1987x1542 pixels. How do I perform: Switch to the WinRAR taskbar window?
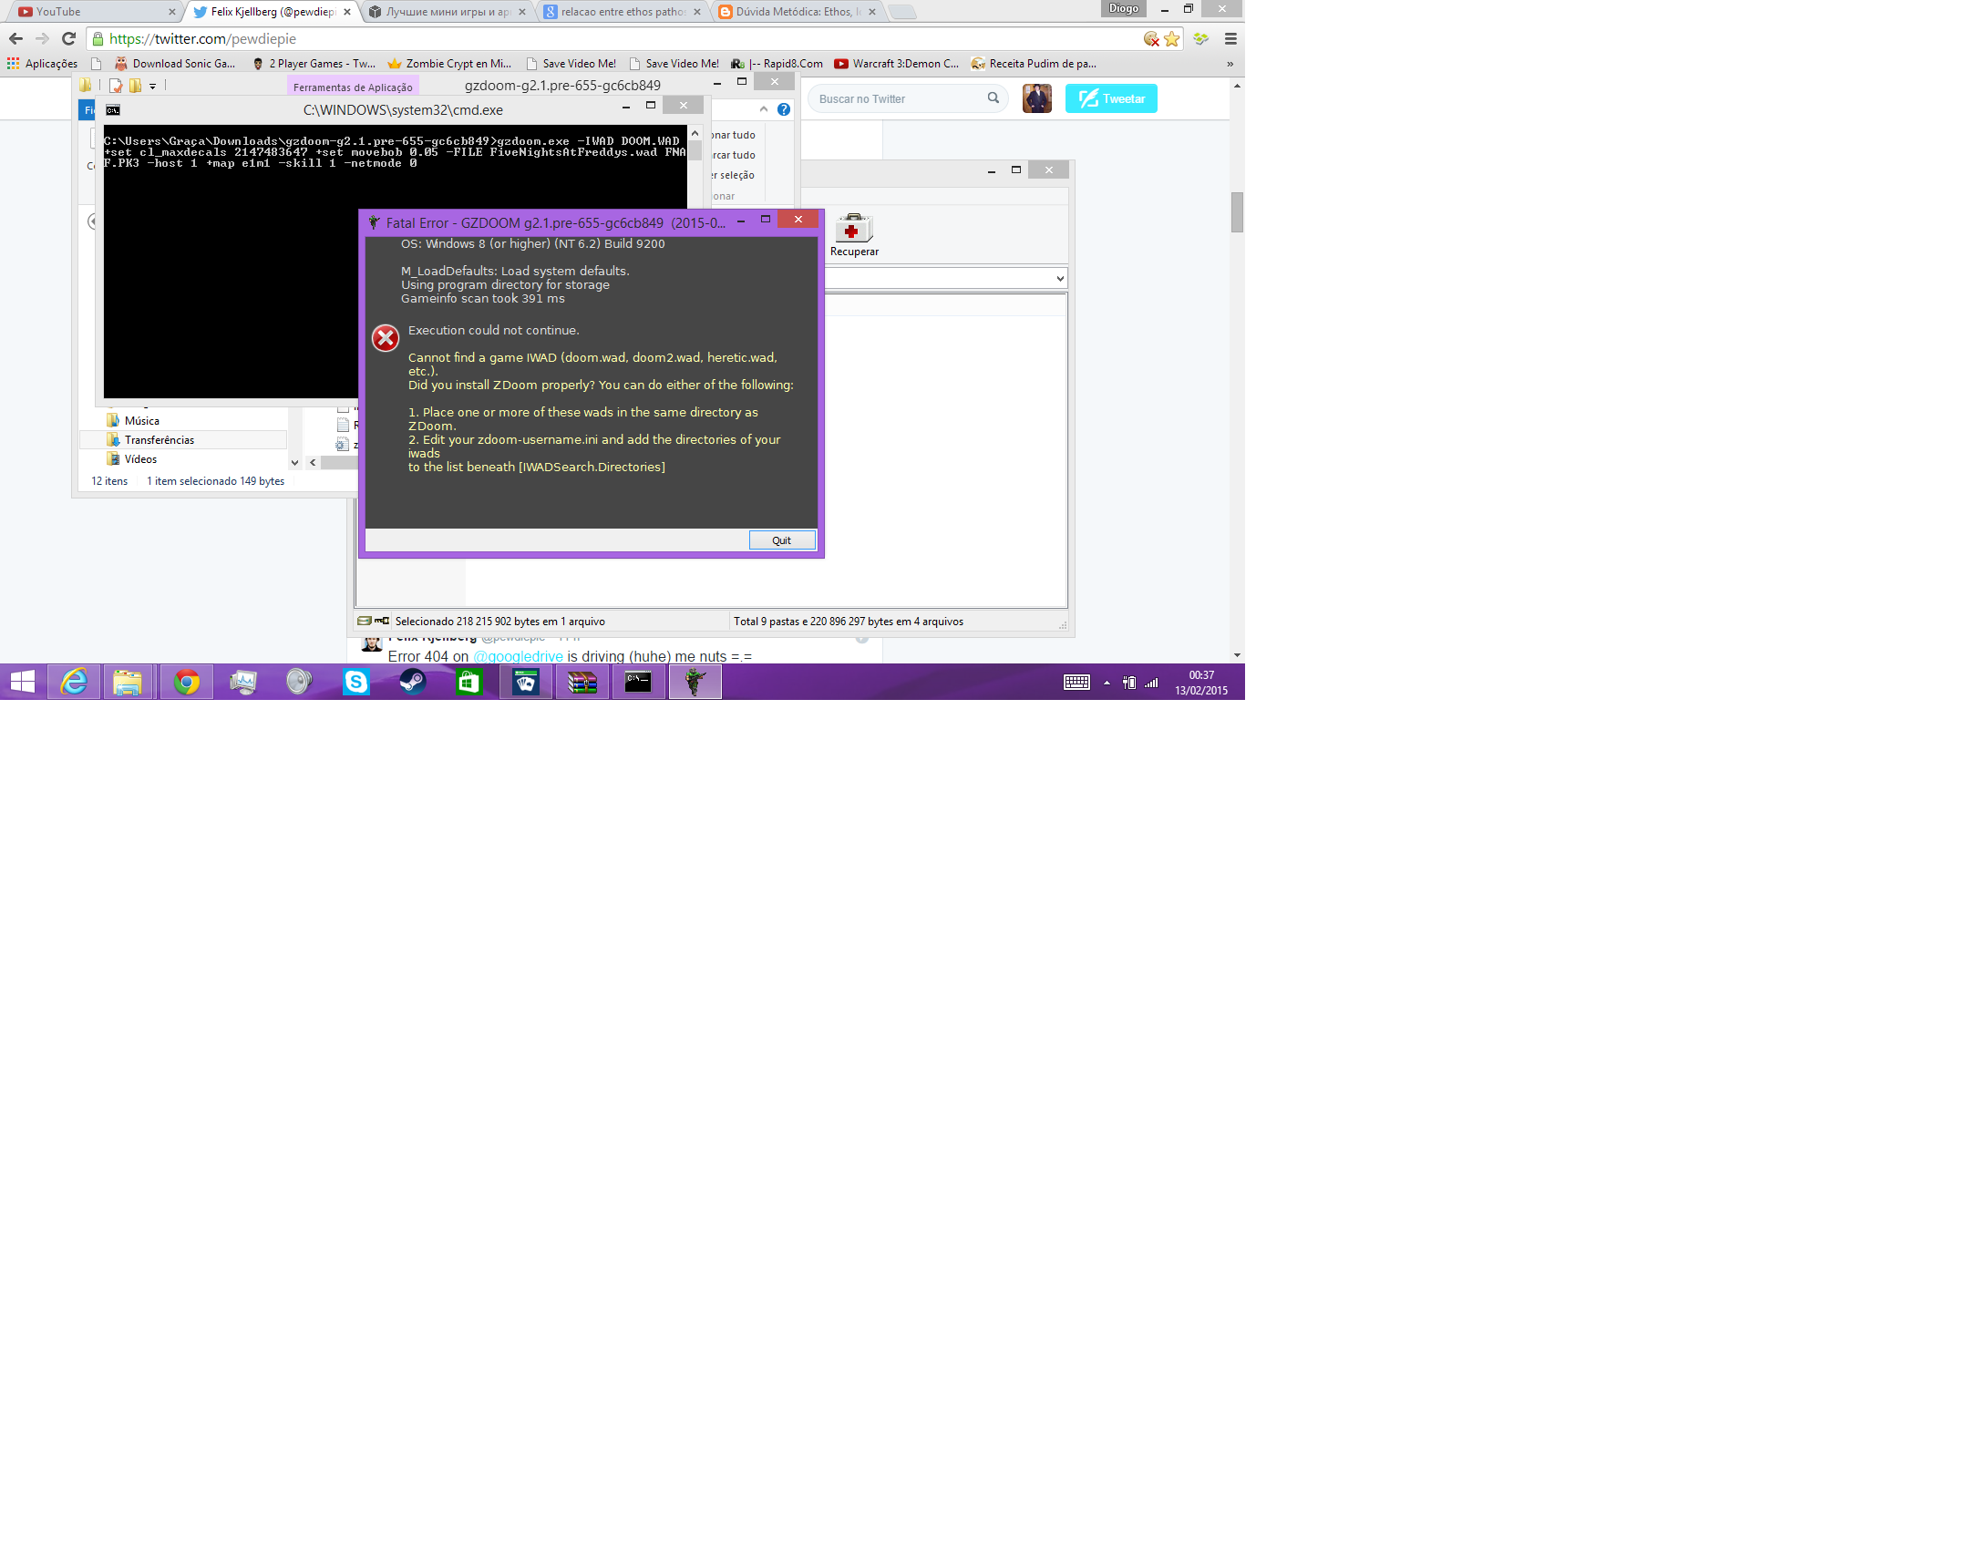point(582,682)
